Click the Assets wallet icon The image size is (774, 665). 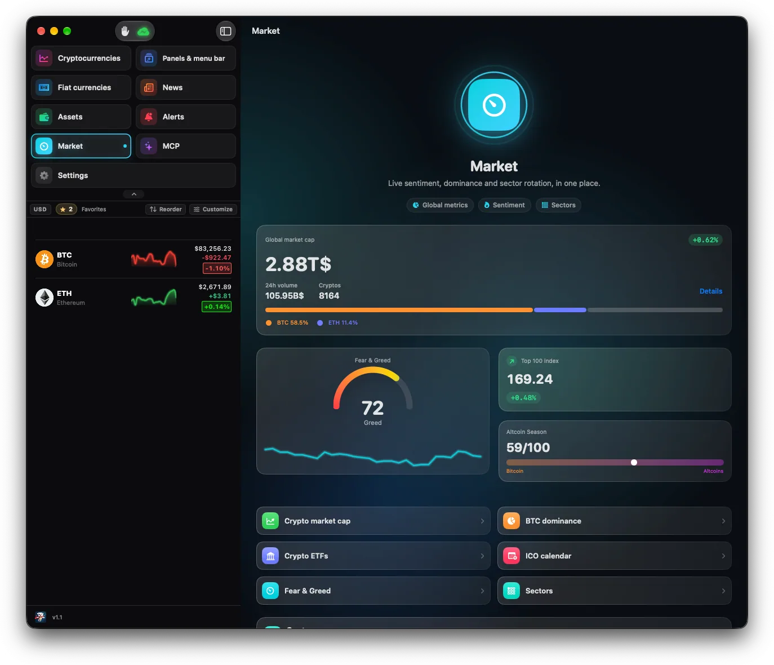click(44, 117)
